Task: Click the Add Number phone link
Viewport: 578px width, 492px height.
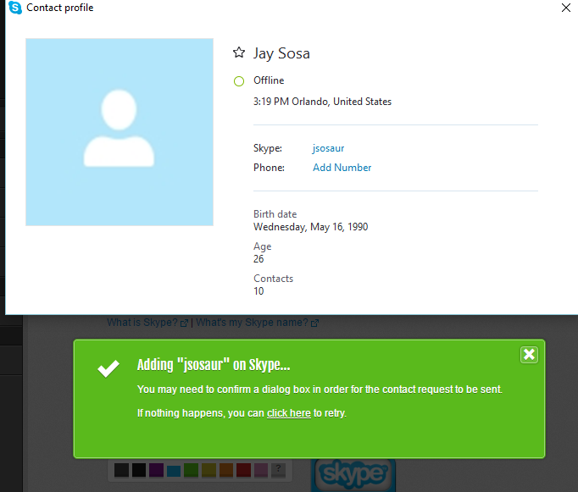Action: pyautogui.click(x=342, y=168)
